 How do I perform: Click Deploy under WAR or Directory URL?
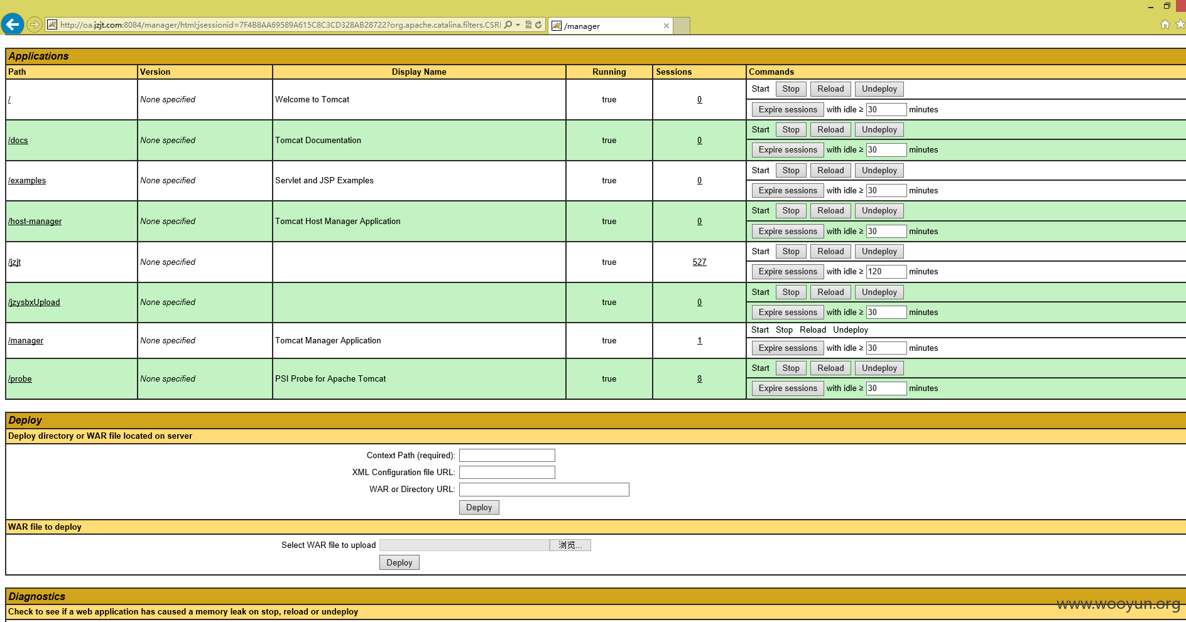pyautogui.click(x=479, y=508)
